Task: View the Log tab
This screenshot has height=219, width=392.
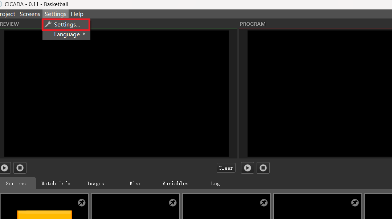Action: click(x=215, y=183)
